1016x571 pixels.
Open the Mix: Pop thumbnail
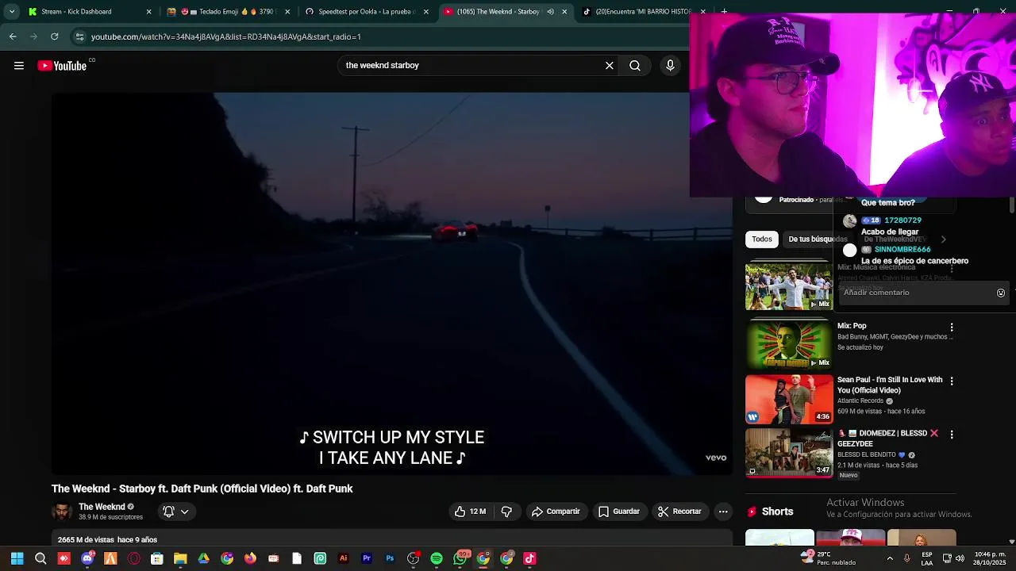pyautogui.click(x=789, y=344)
